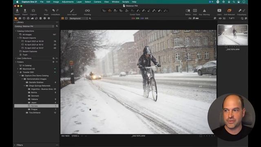This screenshot has width=261, height=147.
Task: Click the Apply adjustments arrow icon
Action: [244, 11]
